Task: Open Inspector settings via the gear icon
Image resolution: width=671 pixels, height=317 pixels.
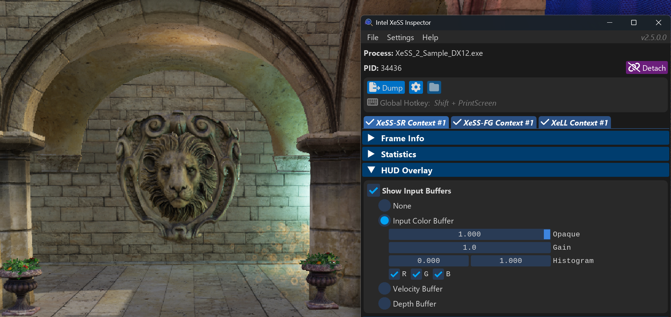Action: (x=416, y=87)
